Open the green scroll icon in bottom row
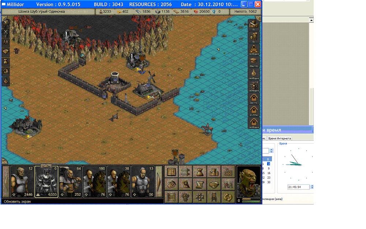This screenshot has height=229, width=366. coord(171,197)
